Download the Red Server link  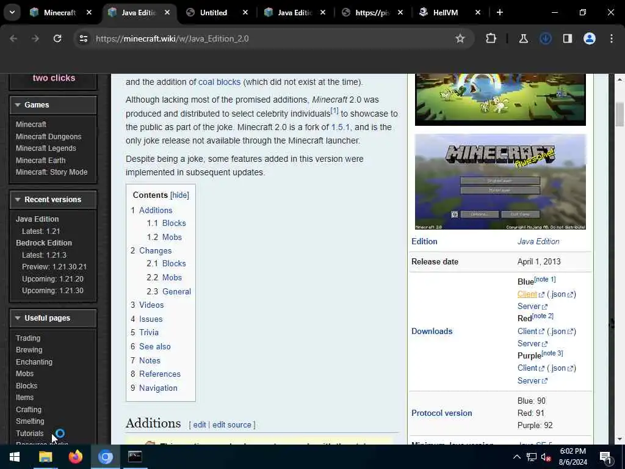(x=529, y=343)
